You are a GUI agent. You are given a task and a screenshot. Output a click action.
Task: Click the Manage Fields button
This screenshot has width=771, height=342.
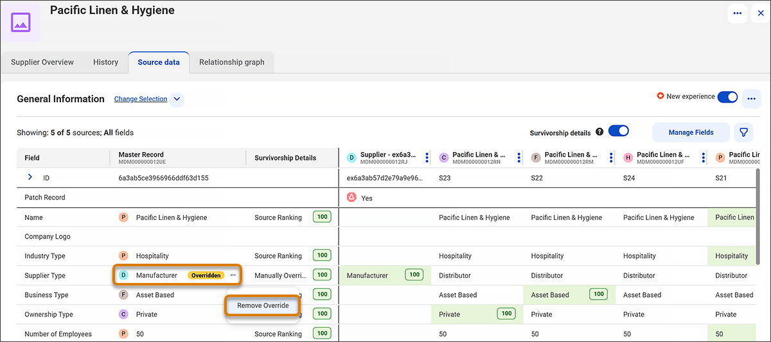691,132
